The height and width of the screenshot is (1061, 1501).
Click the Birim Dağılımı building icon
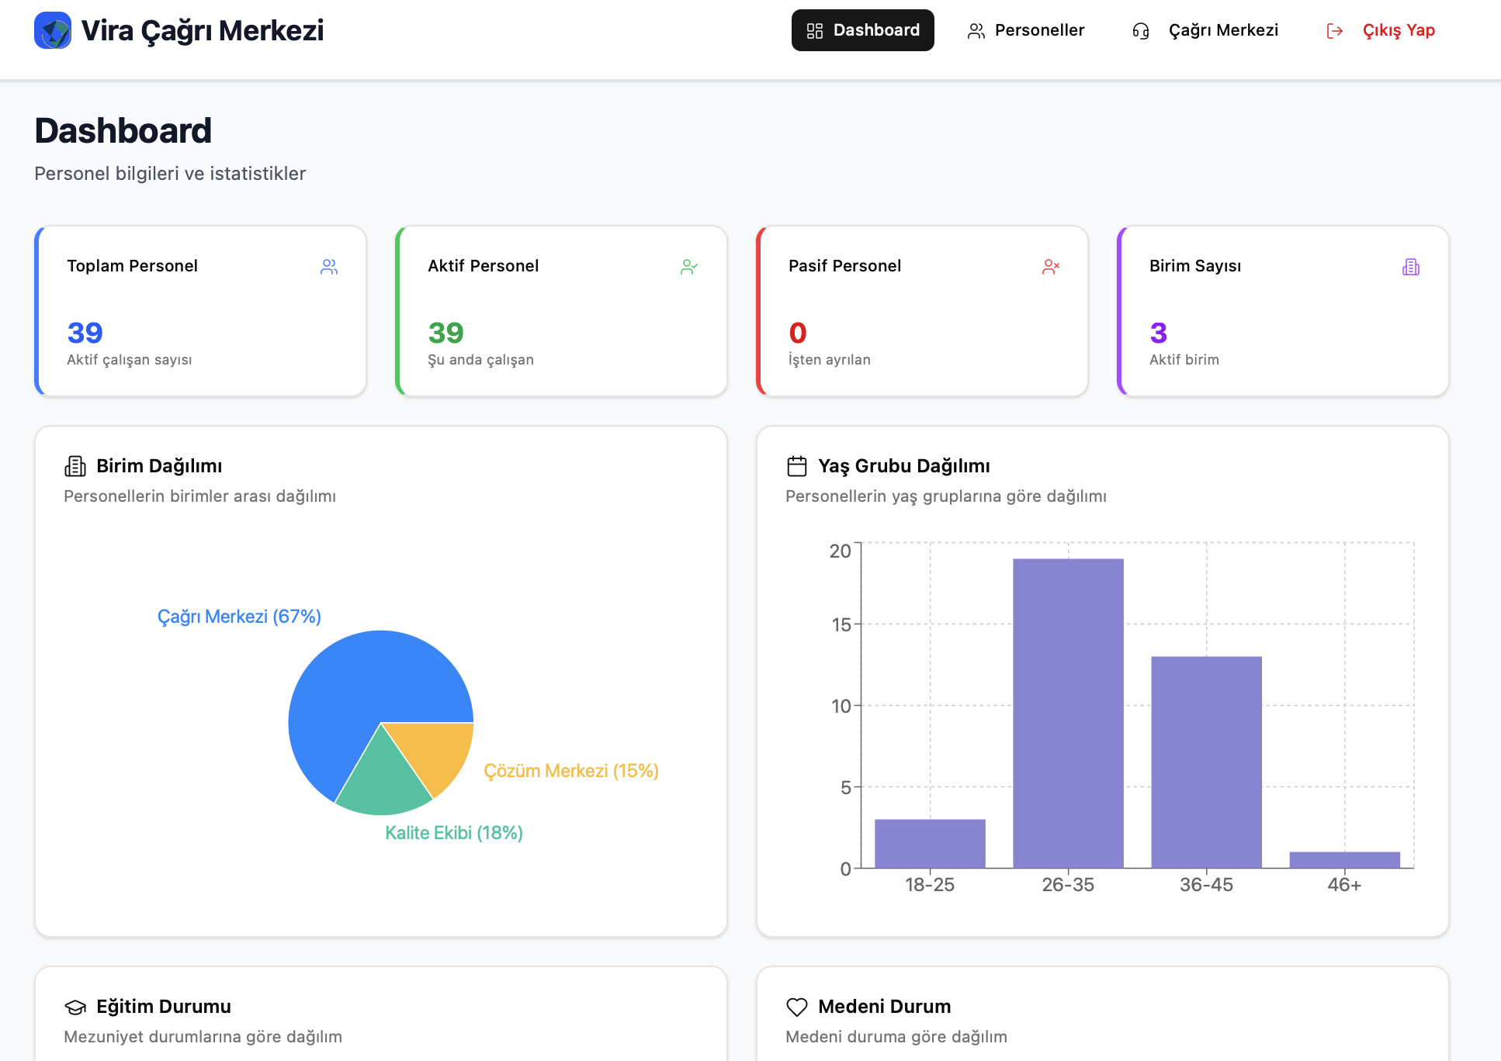click(75, 466)
